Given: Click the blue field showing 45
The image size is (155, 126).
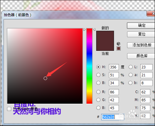Looking at the screenshot, I should pyautogui.click(x=114, y=108).
